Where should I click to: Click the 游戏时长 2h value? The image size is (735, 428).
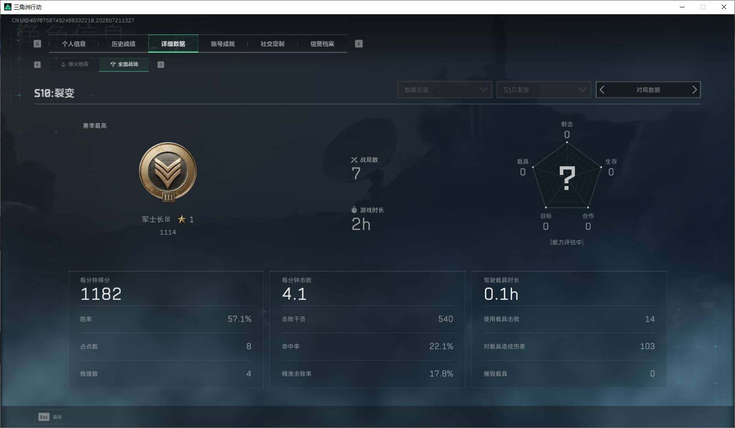361,225
